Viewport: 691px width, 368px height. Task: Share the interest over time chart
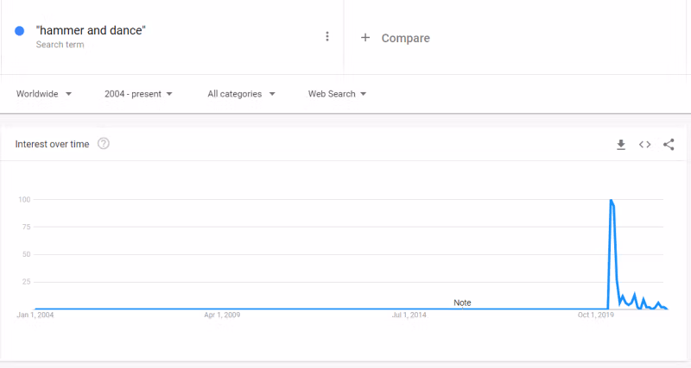click(x=669, y=145)
